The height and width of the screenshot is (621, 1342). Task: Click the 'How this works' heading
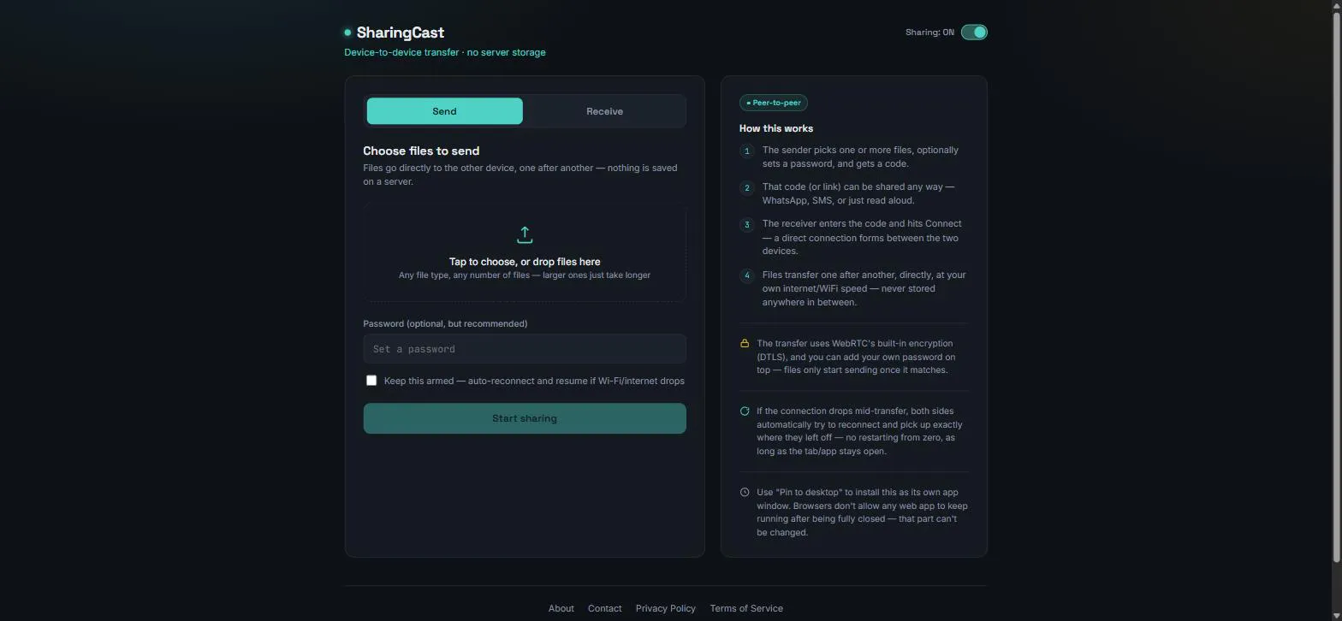coord(776,128)
